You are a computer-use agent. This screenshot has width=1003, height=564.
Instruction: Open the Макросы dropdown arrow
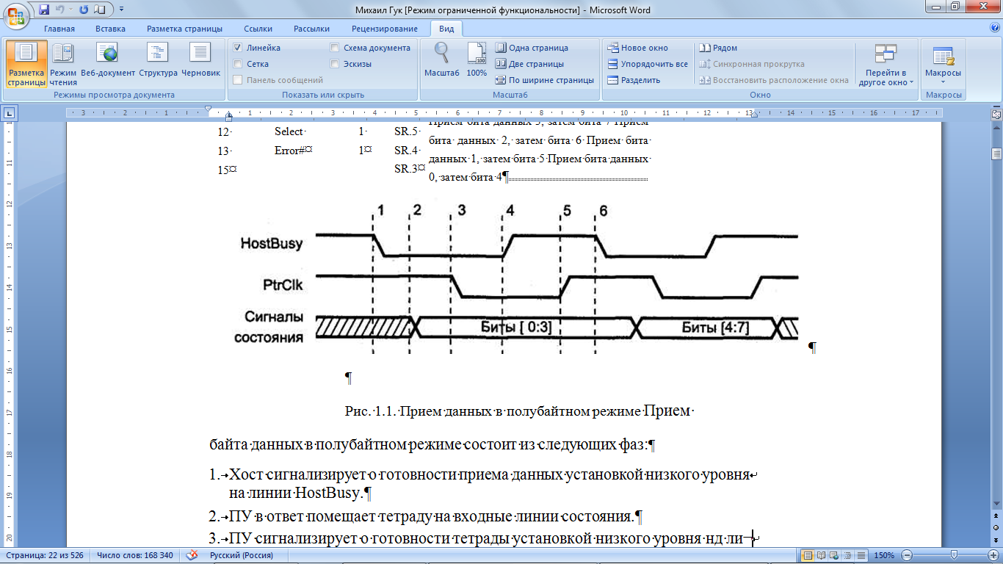tap(943, 82)
